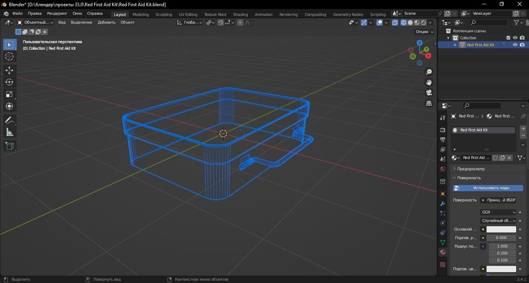
Task: Open the Physics properties tab
Action: coord(443,223)
